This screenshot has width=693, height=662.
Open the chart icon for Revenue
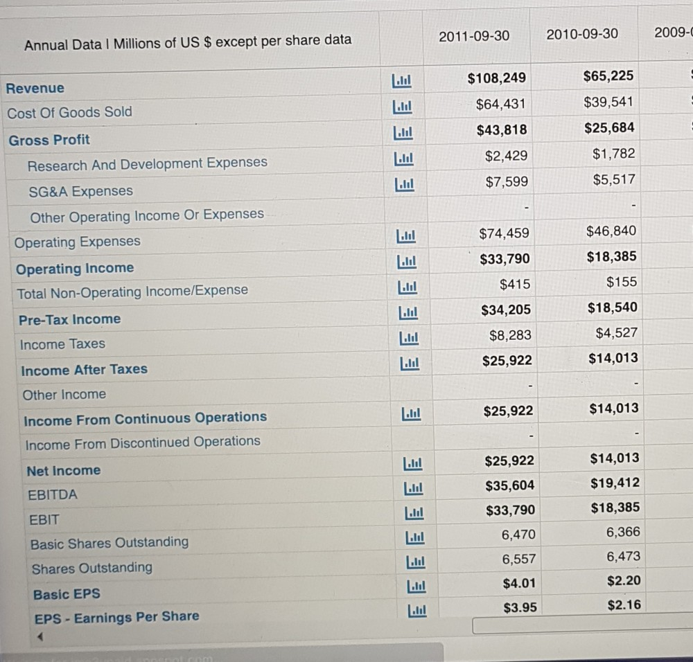(x=402, y=81)
